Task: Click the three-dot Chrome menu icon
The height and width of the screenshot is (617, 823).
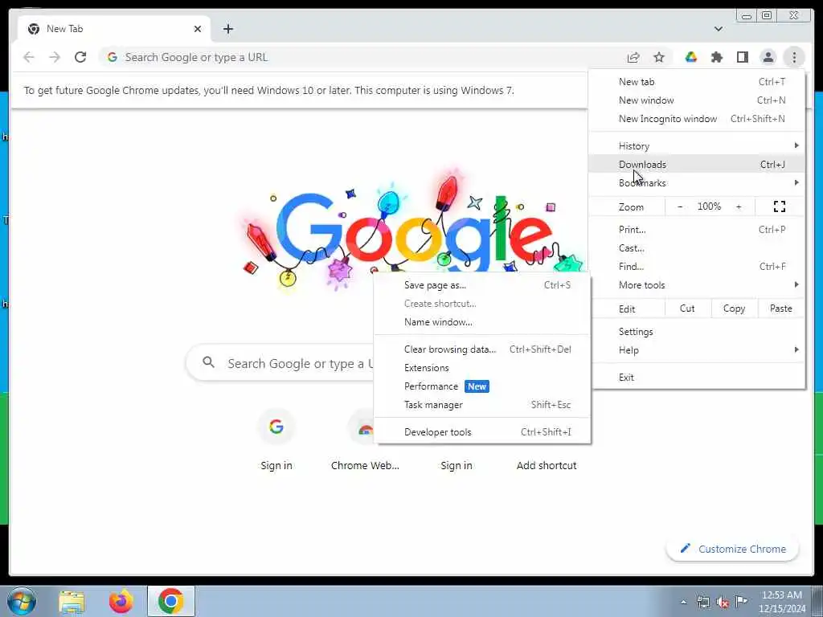Action: 793,57
